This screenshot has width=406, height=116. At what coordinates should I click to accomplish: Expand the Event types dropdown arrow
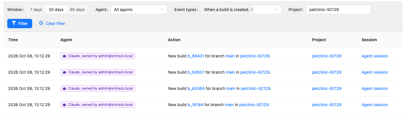click(x=276, y=10)
